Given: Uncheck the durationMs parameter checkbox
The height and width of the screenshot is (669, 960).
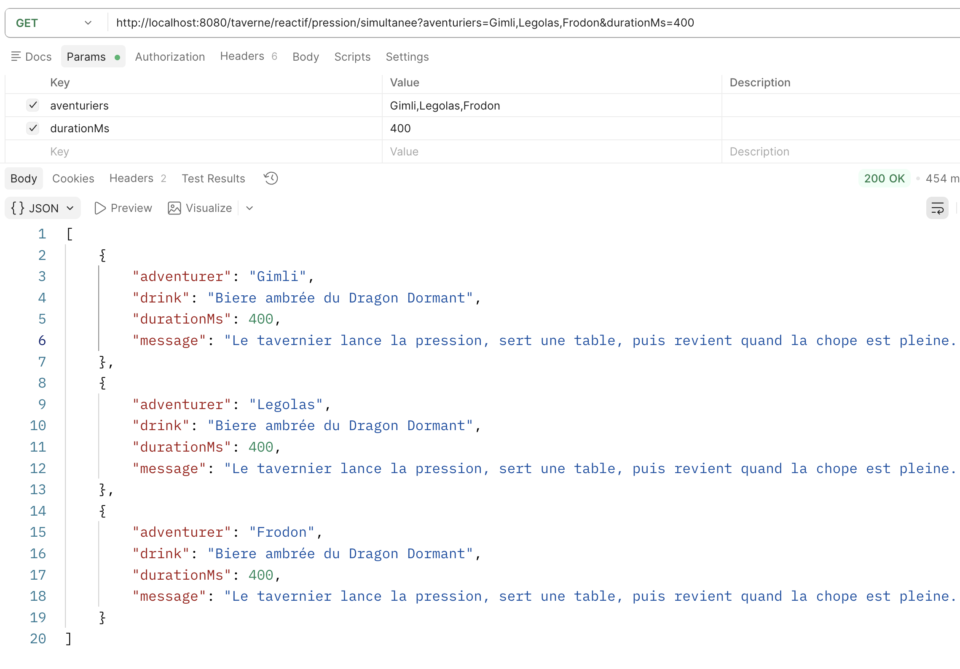Looking at the screenshot, I should pyautogui.click(x=33, y=128).
